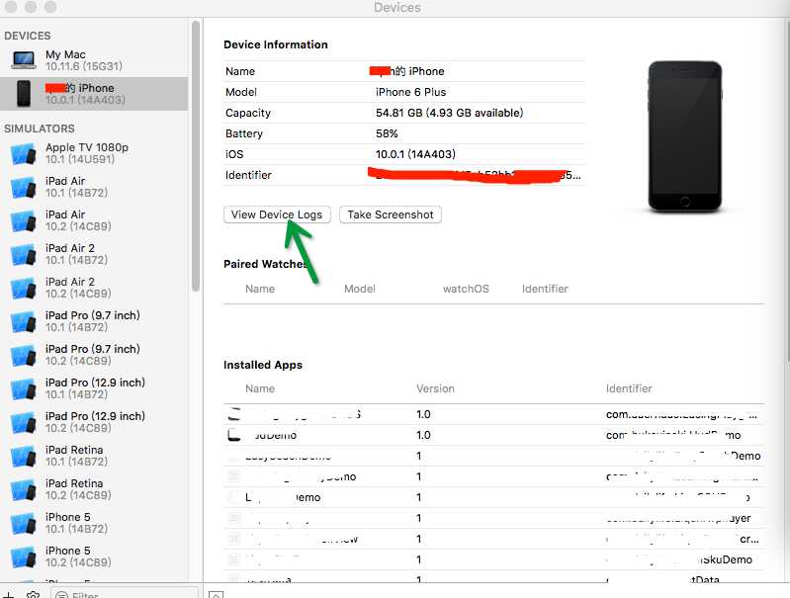Viewport: 790px width, 598px height.
Task: Click iPad Pro (9.7 inch) 10.2 simulator icon
Action: [x=23, y=355]
